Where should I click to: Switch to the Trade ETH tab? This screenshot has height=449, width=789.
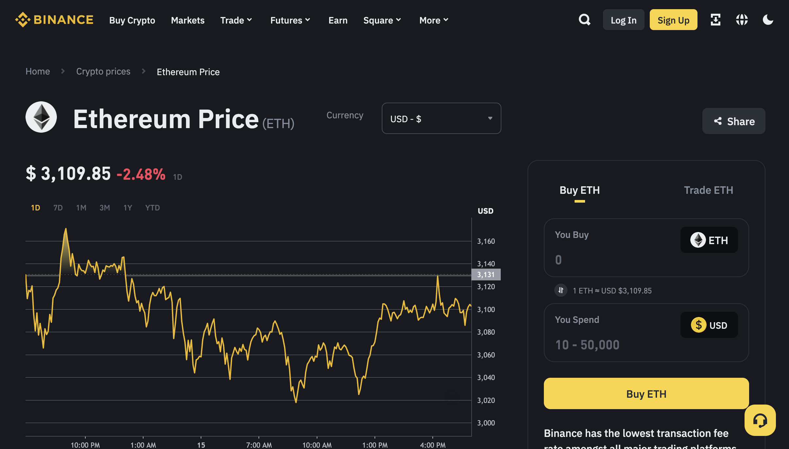point(708,190)
